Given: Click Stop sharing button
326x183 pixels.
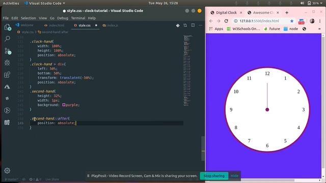Looking at the screenshot, I should pos(214,176).
